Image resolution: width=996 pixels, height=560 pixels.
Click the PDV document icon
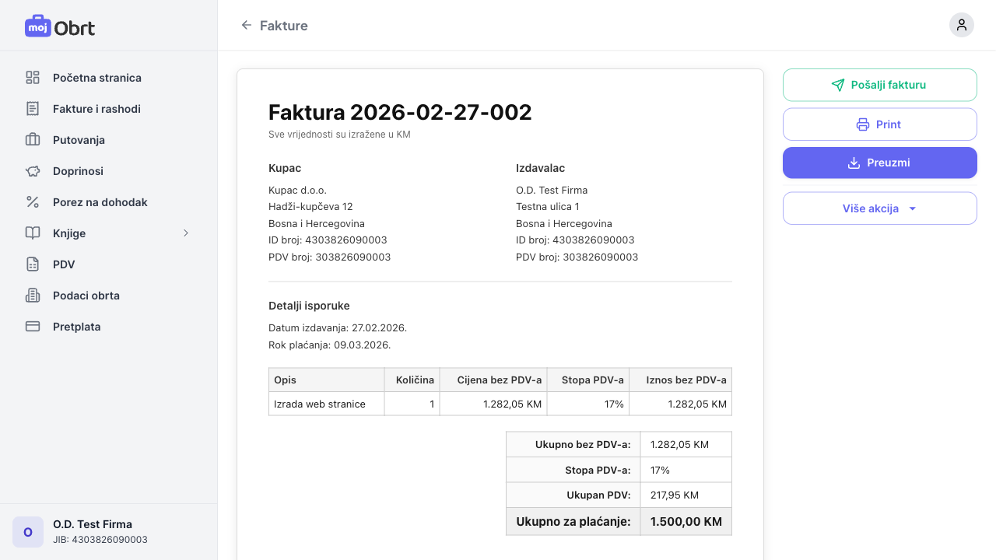(32, 264)
